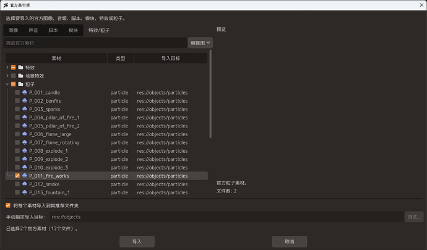Screen dimensions: 427x250
Task: Click the 类型 column header
Action: [x=121, y=58]
